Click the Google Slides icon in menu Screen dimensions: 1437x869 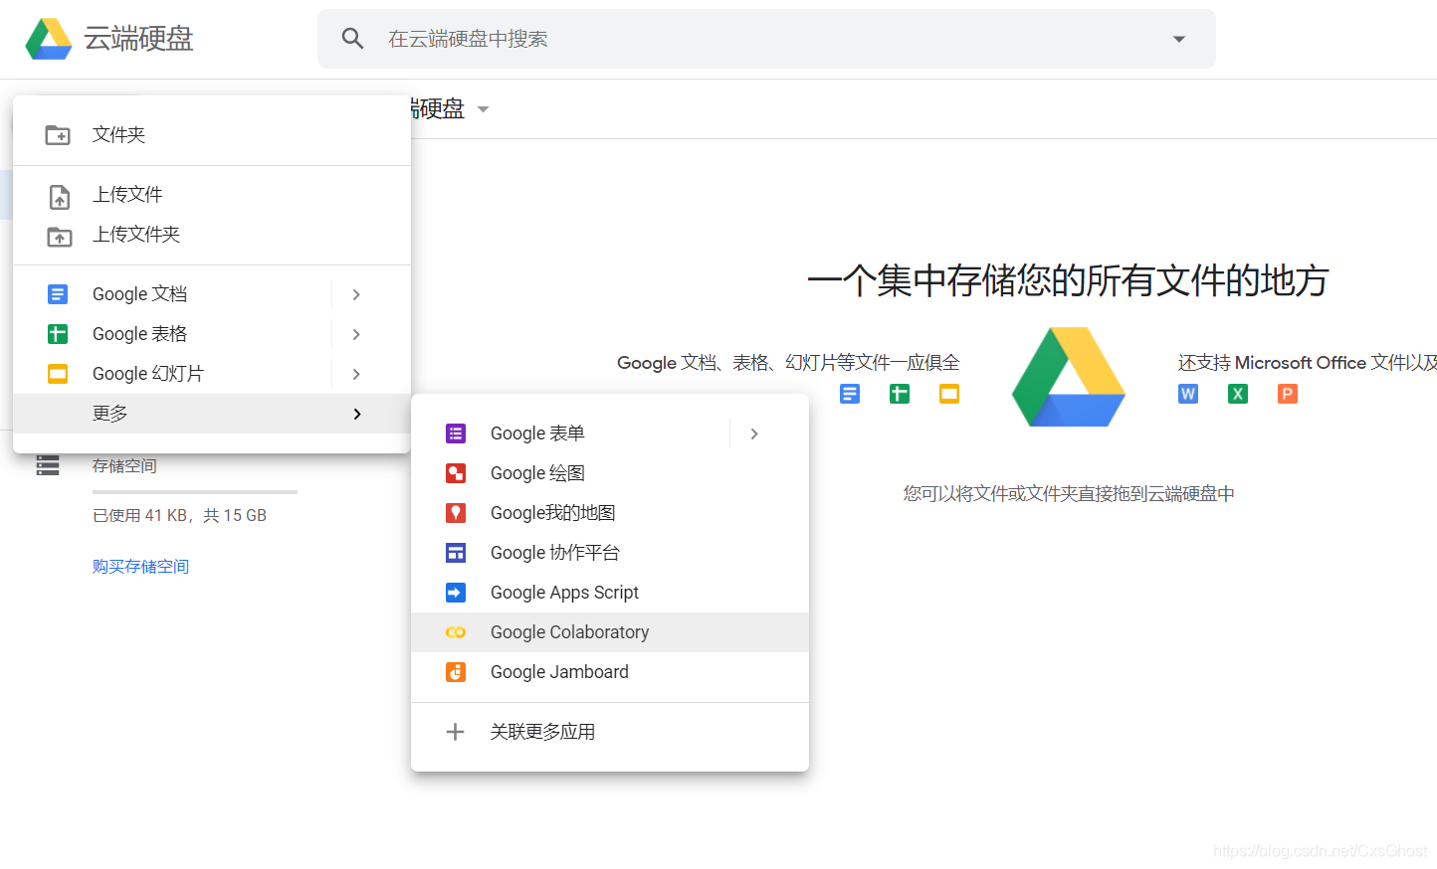[58, 374]
